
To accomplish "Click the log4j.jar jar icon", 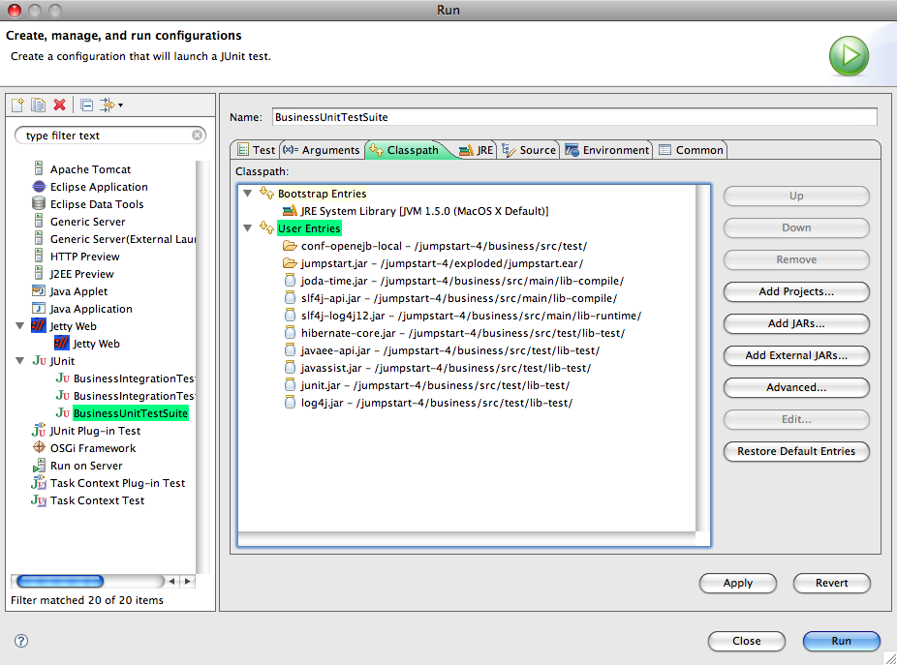I will pyautogui.click(x=290, y=403).
